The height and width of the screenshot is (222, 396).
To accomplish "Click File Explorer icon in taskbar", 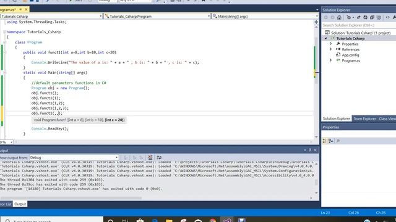I will pyautogui.click(x=169, y=220).
